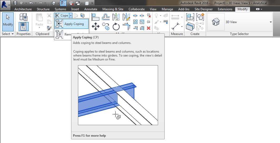280x143 pixels.
Task: Expand the Cope dropdown arrow
Action: (71, 16)
